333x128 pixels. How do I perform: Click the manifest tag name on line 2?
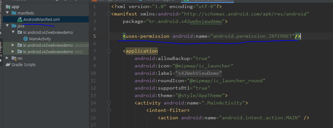tap(126, 14)
